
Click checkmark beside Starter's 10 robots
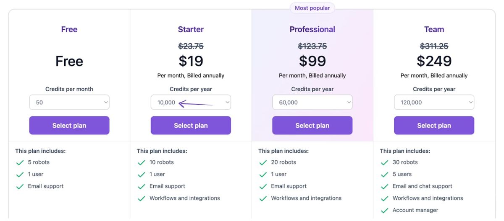click(x=141, y=162)
